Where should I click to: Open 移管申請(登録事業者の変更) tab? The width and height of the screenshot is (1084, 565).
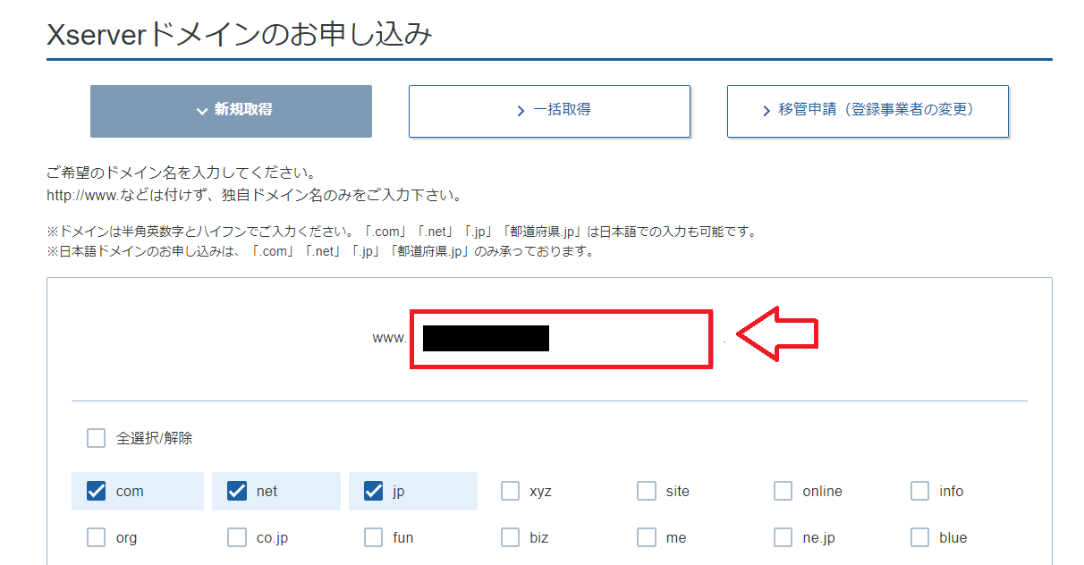pyautogui.click(x=868, y=111)
